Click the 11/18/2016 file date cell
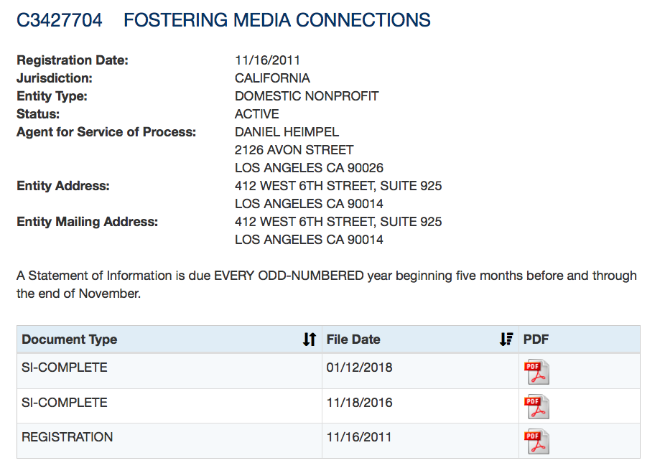The height and width of the screenshot is (468, 665). 359,403
